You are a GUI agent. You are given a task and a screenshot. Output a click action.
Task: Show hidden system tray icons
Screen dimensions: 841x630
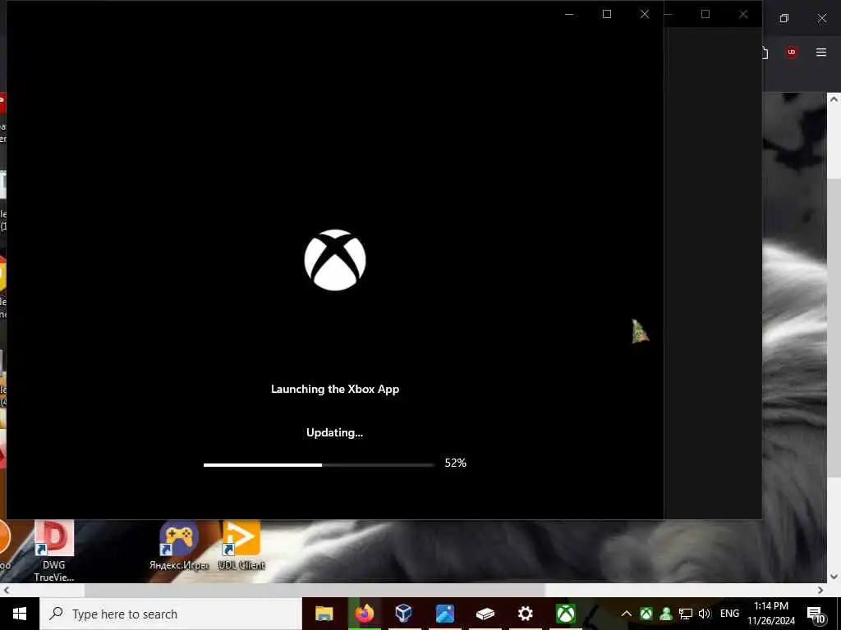click(627, 614)
